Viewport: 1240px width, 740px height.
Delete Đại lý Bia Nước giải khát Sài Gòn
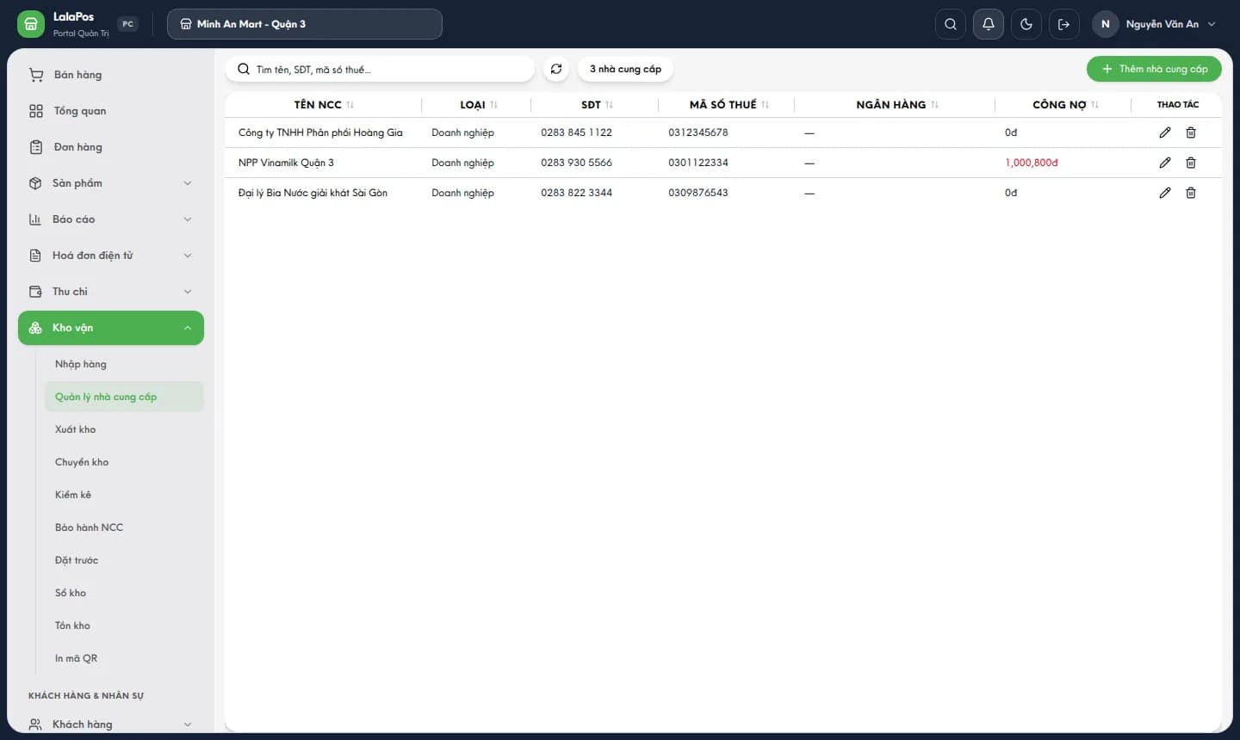[x=1191, y=193]
